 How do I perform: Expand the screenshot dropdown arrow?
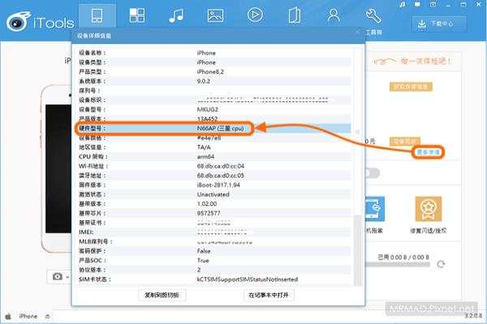click(67, 276)
